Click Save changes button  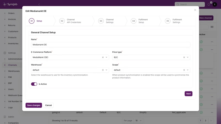[34, 105]
